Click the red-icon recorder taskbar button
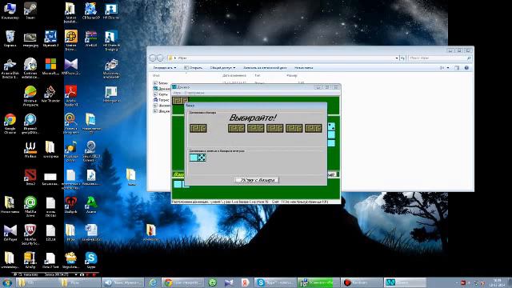The height and width of the screenshot is (288, 512). click(362, 282)
